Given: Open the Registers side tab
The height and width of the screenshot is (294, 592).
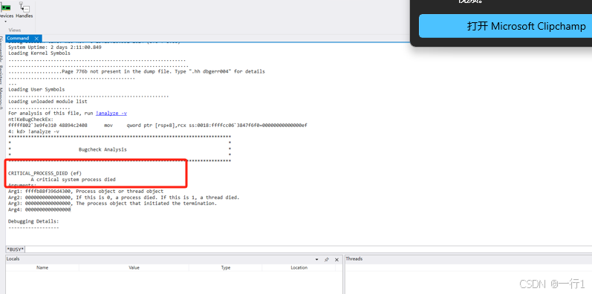Looking at the screenshot, I should pyautogui.click(x=2, y=75).
